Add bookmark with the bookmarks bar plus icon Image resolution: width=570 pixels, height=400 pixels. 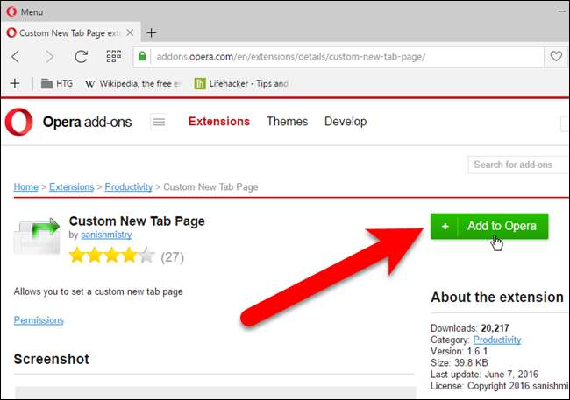pos(15,83)
